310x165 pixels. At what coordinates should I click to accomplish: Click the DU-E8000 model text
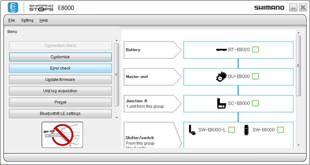coord(239,76)
